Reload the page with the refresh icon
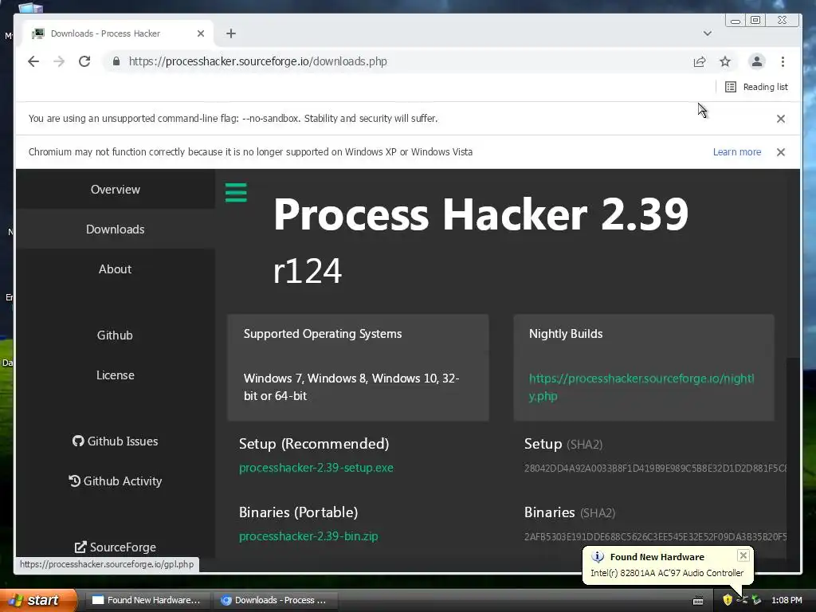Screen dimensions: 816x612 (x=84, y=61)
